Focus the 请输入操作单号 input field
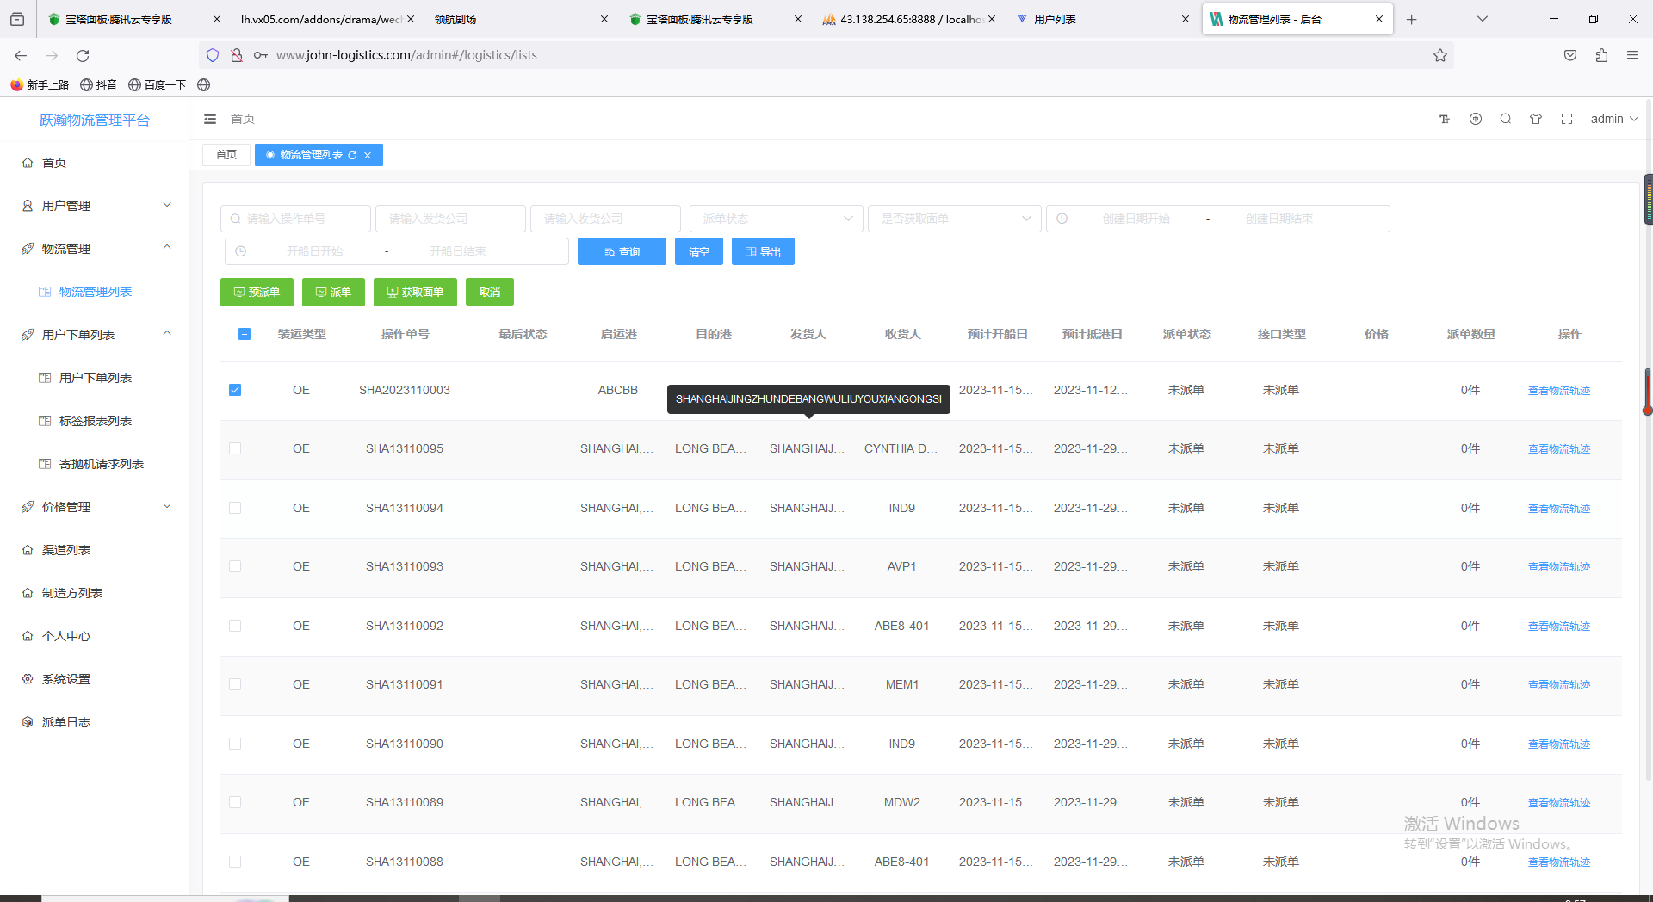1653x902 pixels. pos(295,219)
